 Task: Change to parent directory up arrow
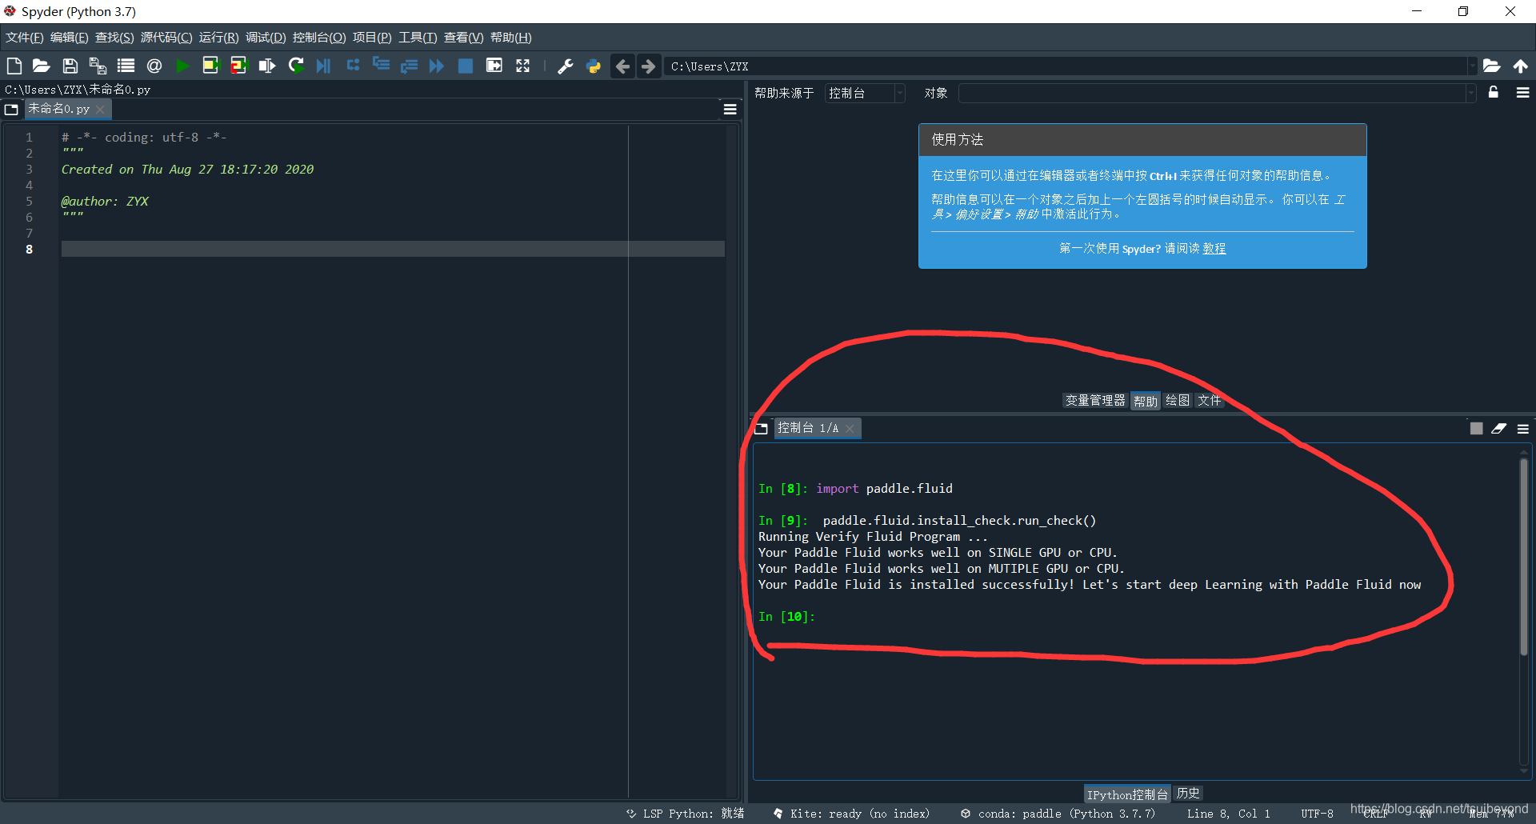tap(1520, 66)
